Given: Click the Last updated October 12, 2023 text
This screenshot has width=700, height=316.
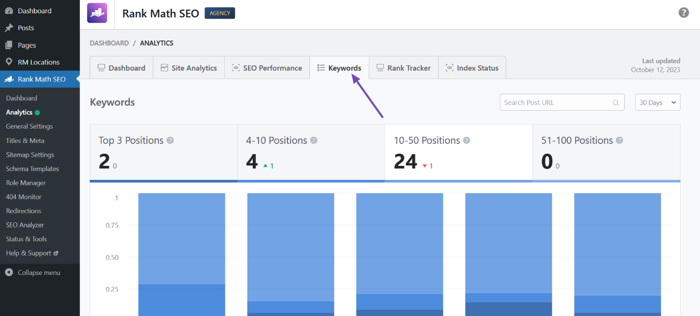Looking at the screenshot, I should 655,65.
